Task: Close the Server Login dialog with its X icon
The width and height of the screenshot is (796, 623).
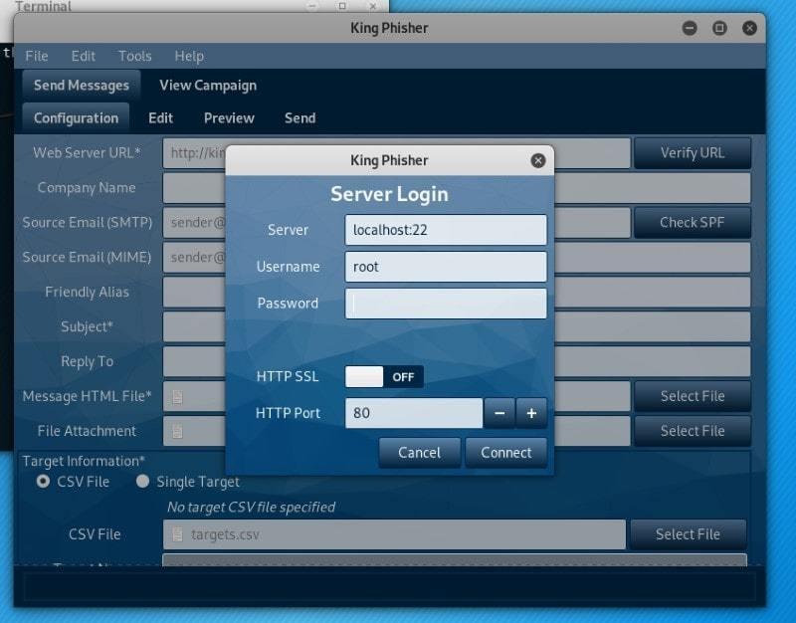Action: point(538,160)
